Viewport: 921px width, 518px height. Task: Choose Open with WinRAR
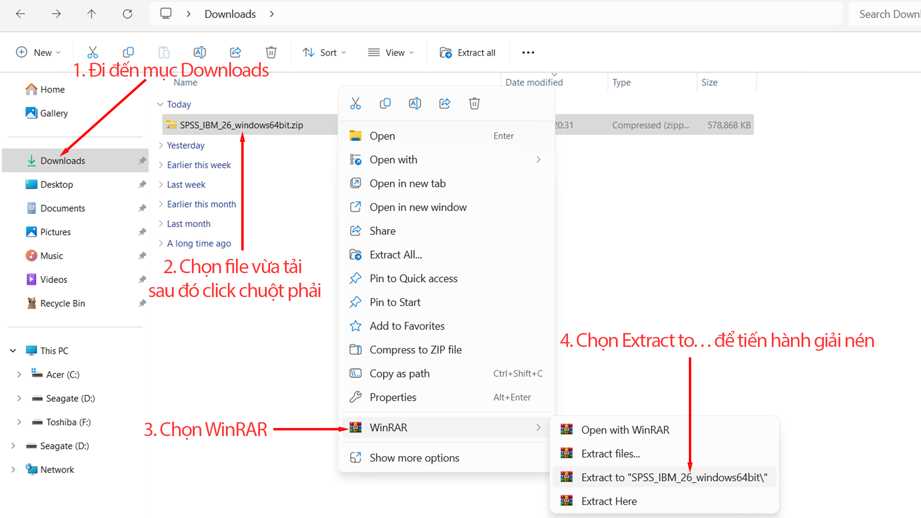tap(664, 430)
